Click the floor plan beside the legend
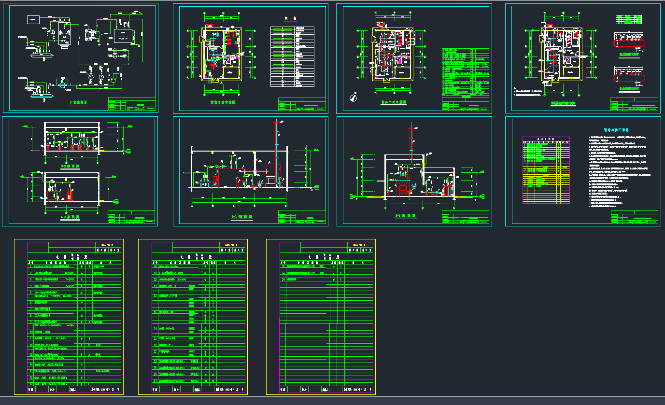The height and width of the screenshot is (405, 665). click(222, 53)
